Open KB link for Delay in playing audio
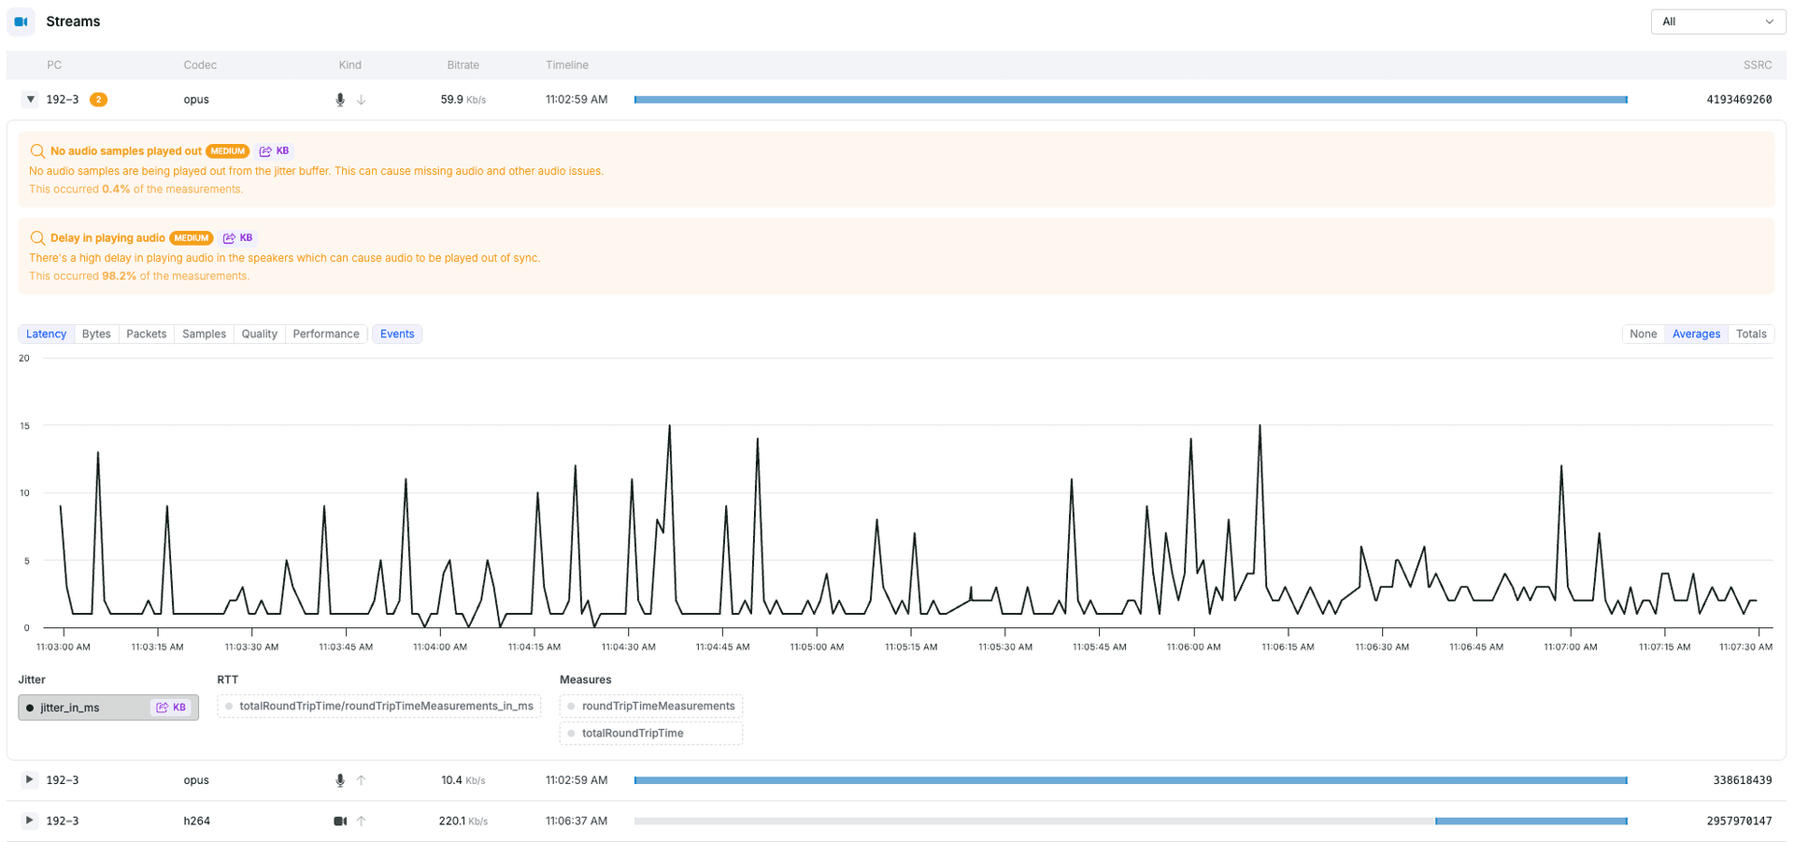The height and width of the screenshot is (842, 1794). coord(238,238)
